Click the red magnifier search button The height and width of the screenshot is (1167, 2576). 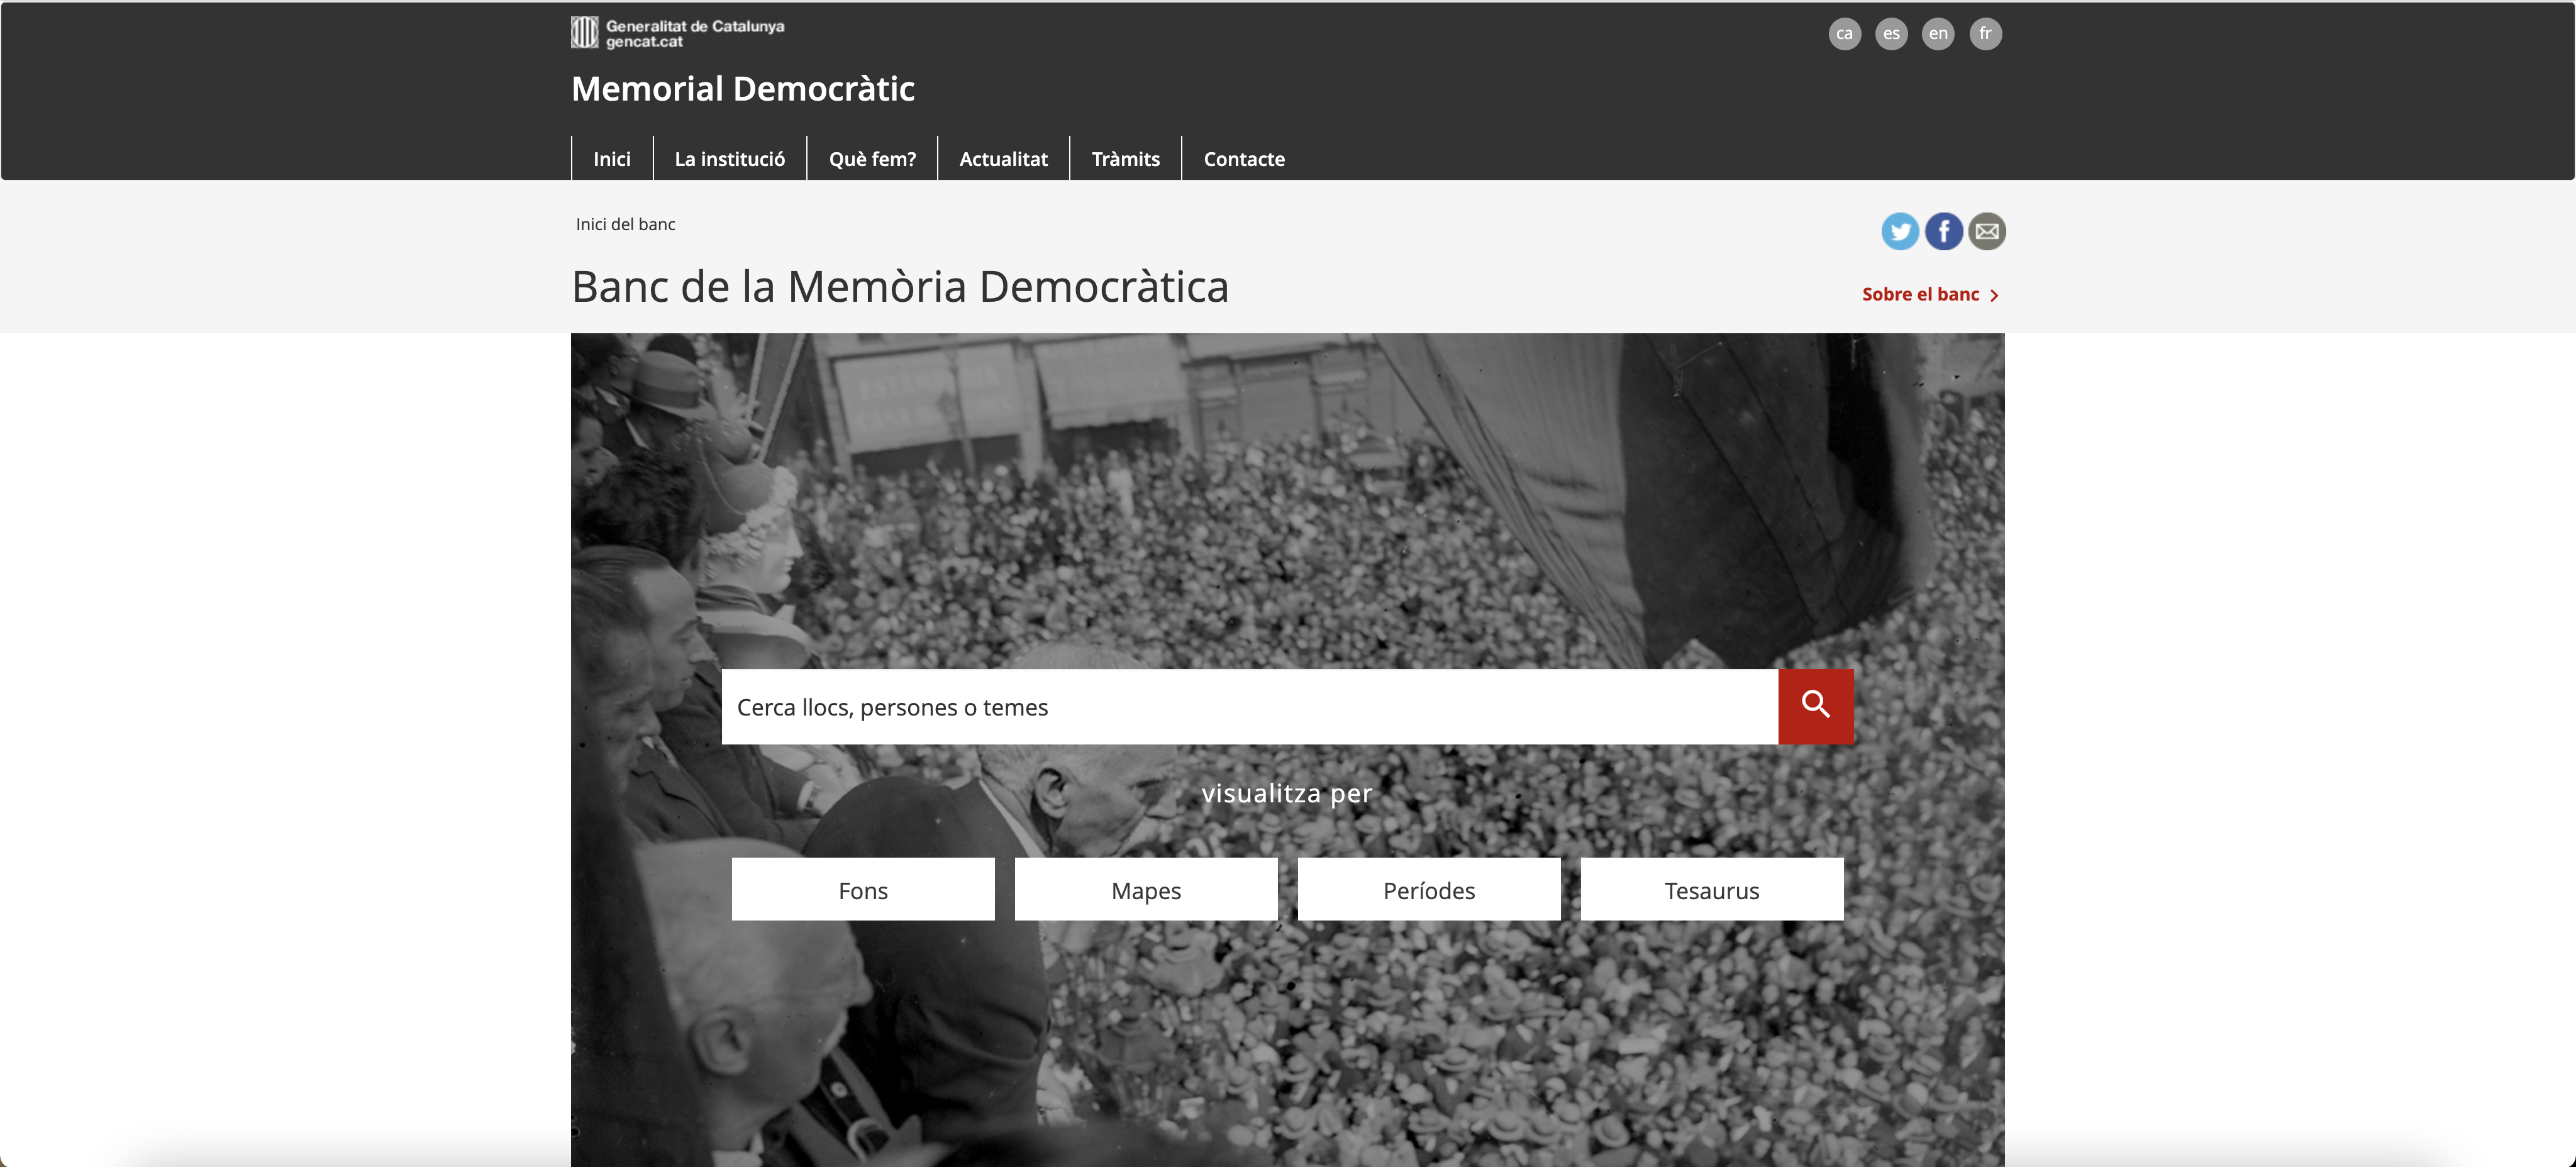1816,706
